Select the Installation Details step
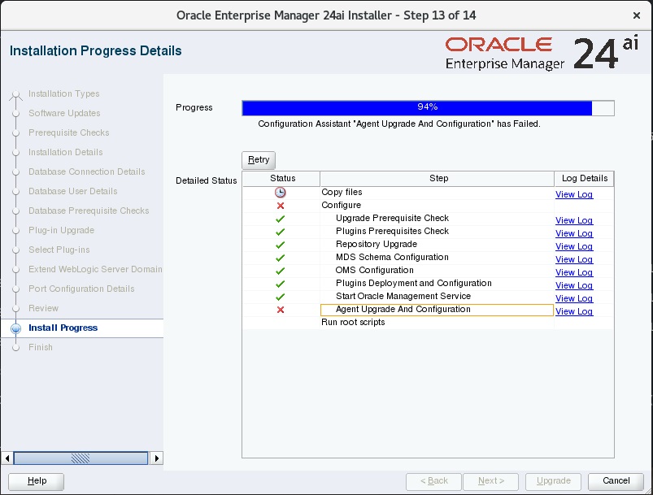 65,152
